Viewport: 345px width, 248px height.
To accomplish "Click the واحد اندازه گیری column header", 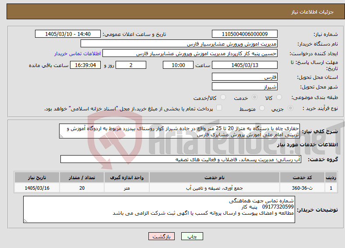I will [x=127, y=177].
